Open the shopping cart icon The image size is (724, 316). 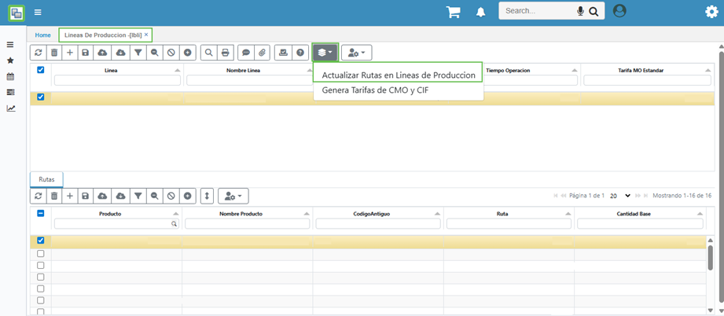click(453, 12)
